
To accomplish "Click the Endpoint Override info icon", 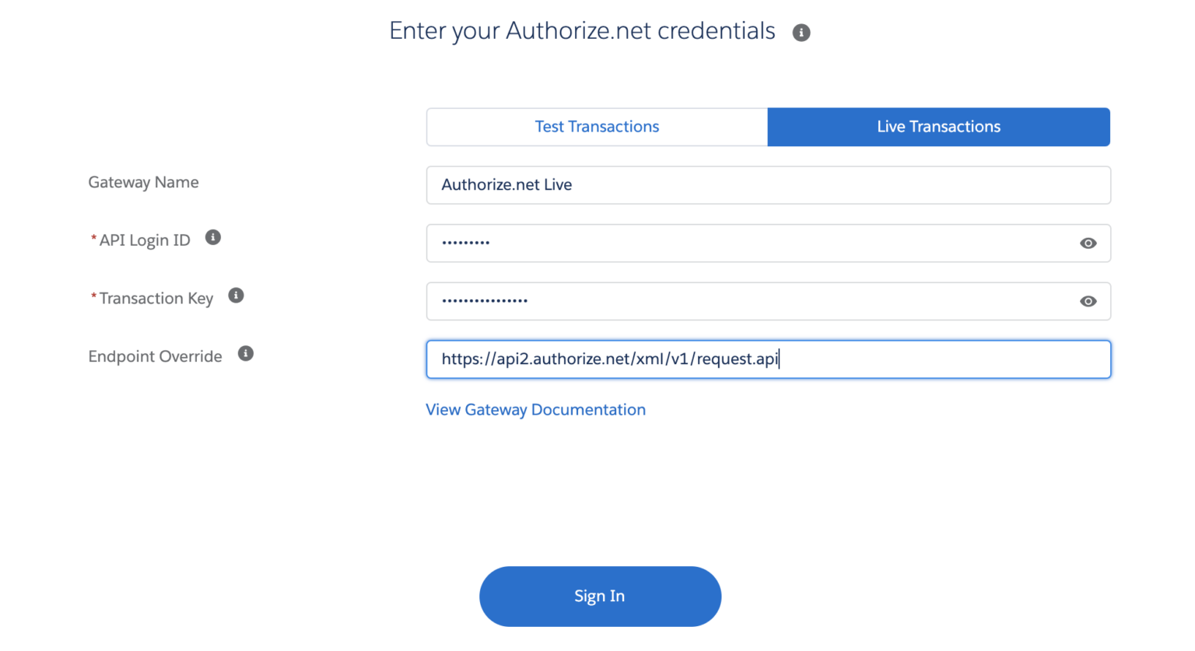I will click(245, 353).
